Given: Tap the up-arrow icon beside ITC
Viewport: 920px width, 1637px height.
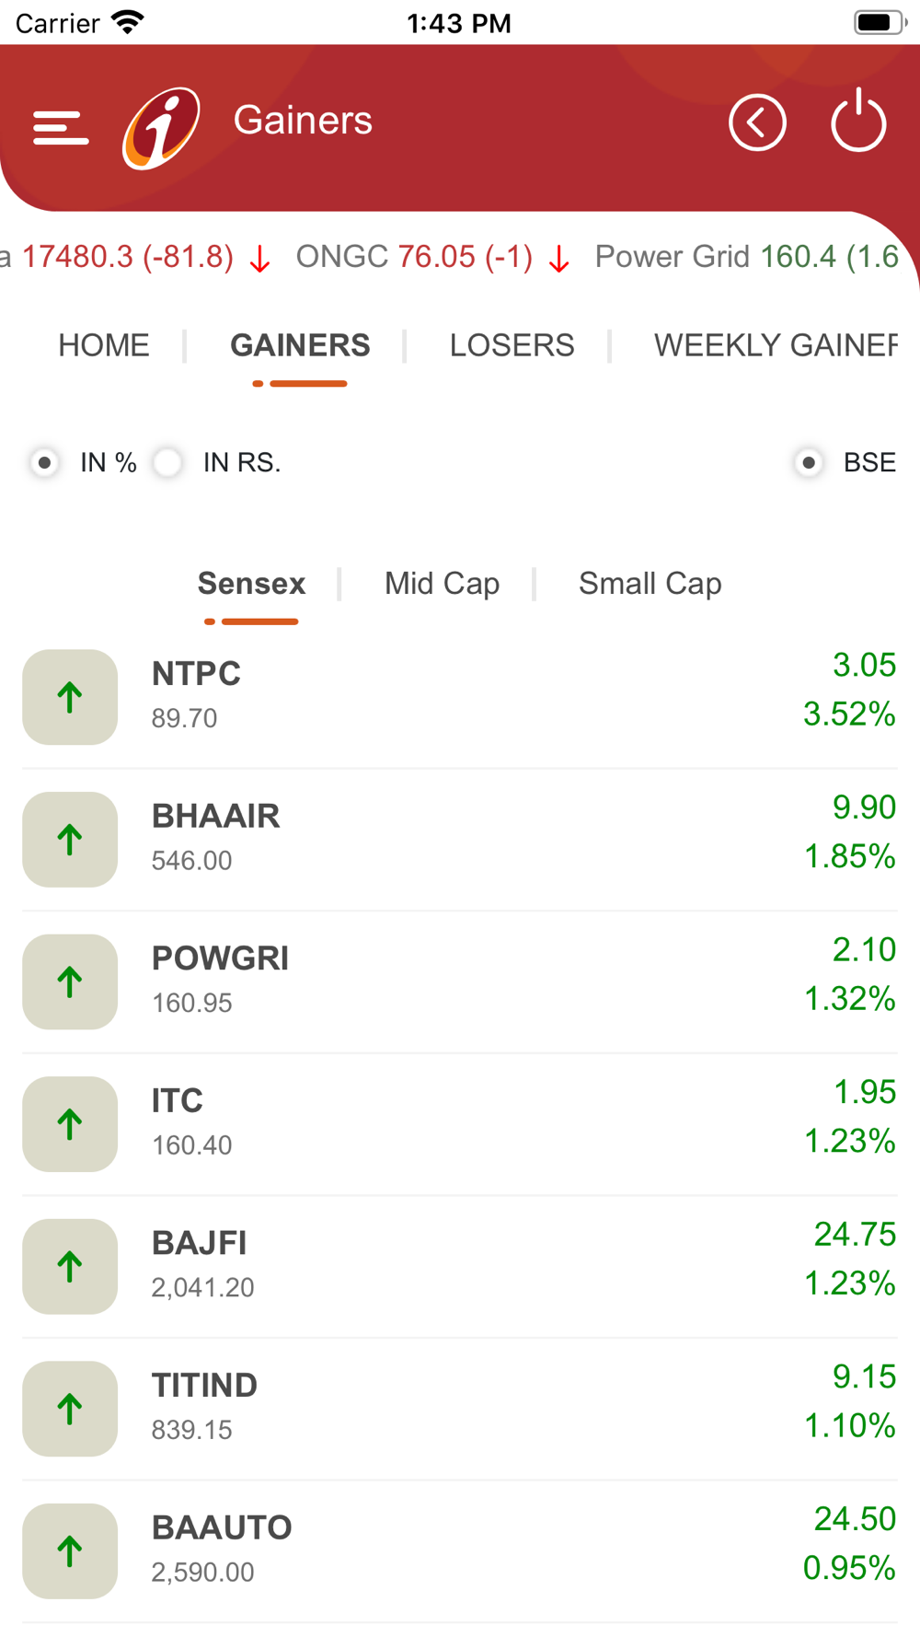Looking at the screenshot, I should point(70,1124).
